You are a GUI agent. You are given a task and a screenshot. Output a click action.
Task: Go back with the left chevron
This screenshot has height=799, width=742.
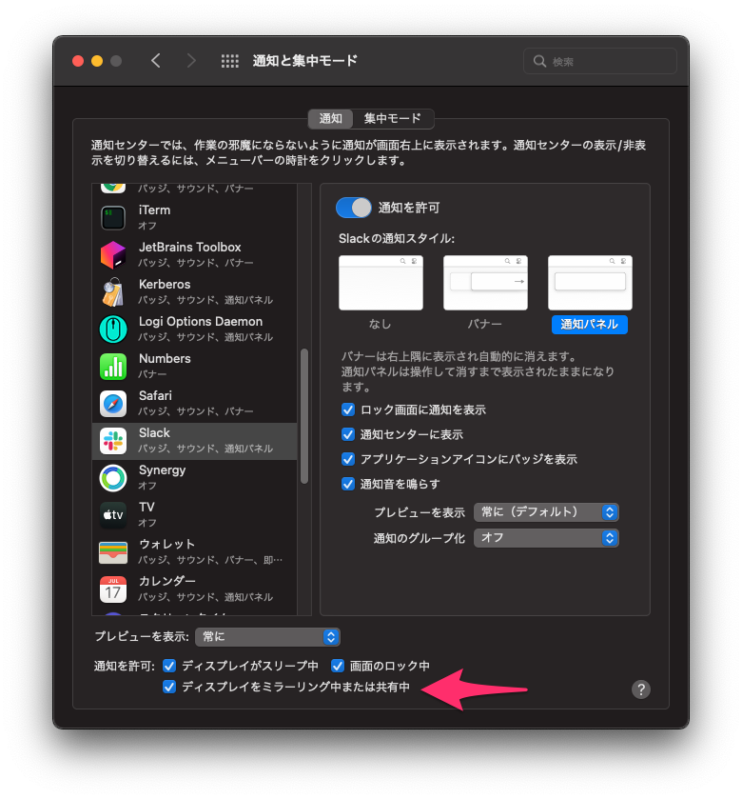(156, 61)
